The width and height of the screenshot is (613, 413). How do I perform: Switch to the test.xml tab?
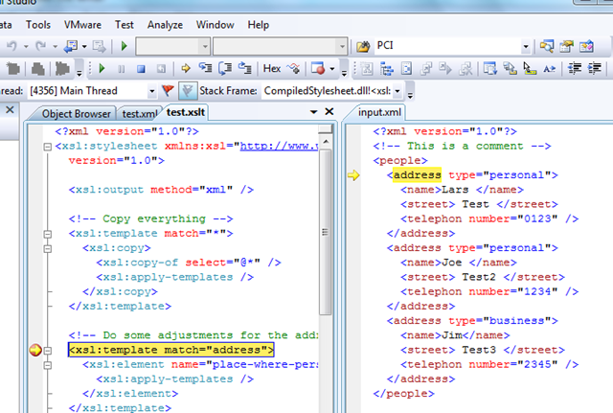point(139,114)
